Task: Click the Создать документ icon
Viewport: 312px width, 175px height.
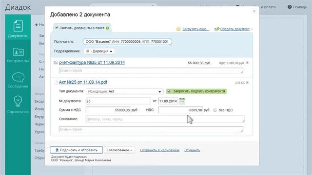Action: click(x=216, y=29)
